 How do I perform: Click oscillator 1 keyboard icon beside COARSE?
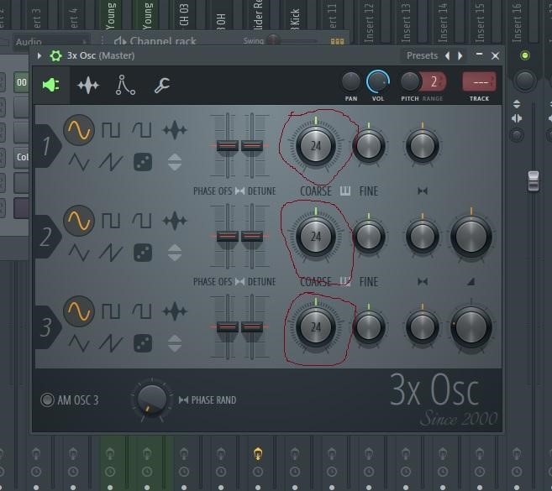pyautogui.click(x=345, y=191)
